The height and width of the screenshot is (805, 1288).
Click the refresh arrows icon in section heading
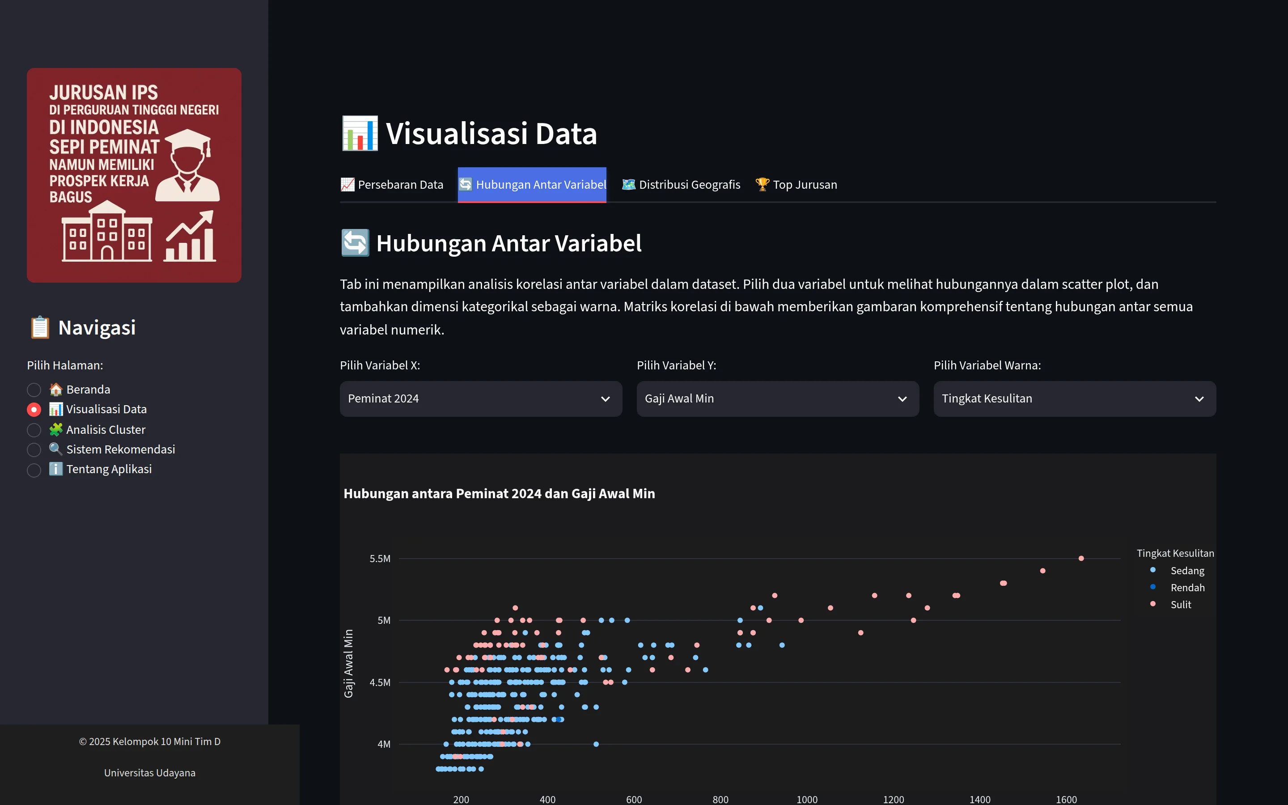tap(355, 243)
